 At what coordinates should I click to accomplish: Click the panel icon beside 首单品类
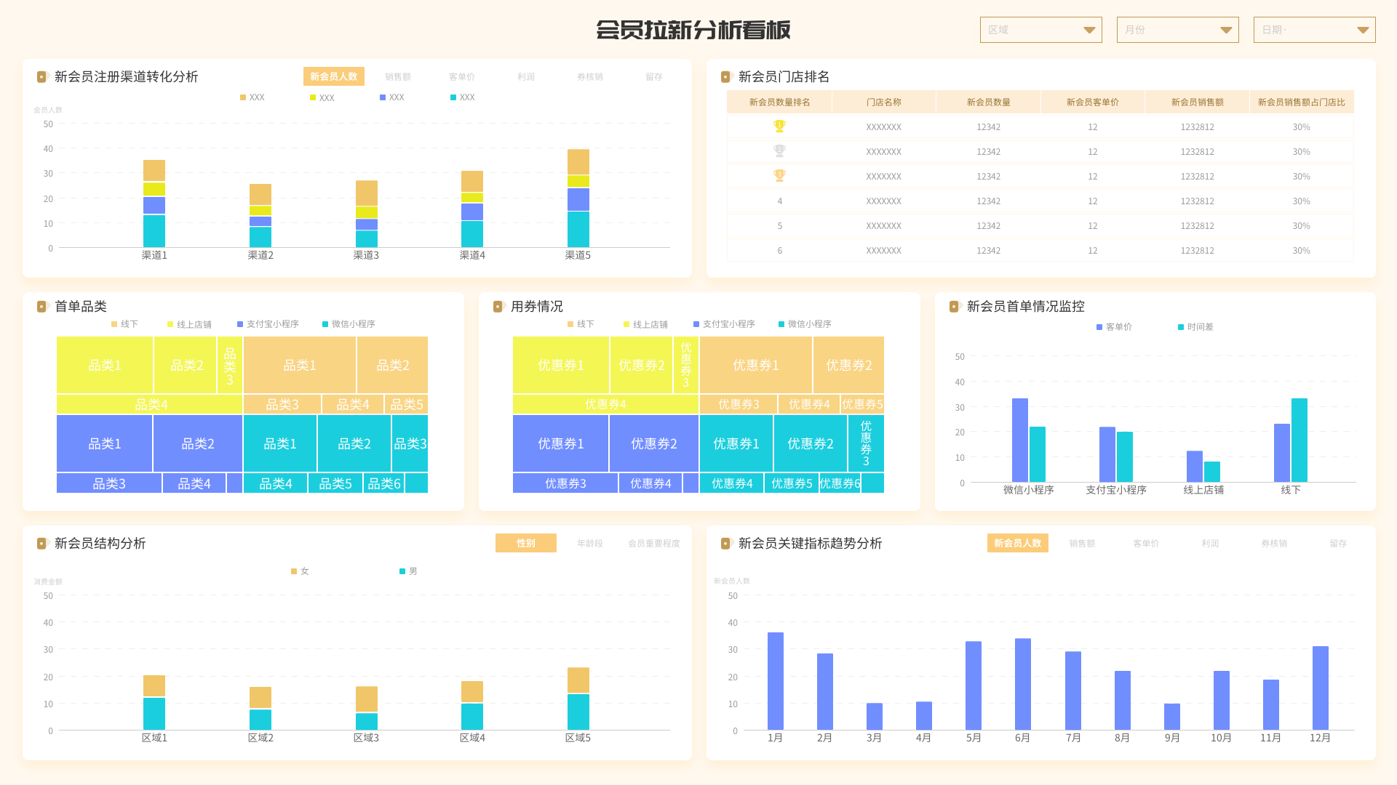(41, 307)
